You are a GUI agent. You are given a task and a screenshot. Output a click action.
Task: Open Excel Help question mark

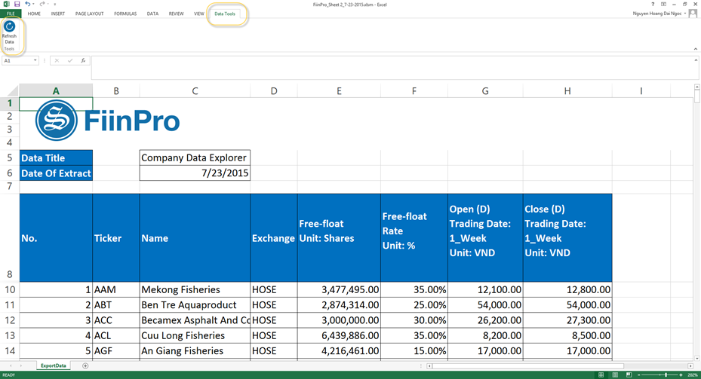coord(653,4)
